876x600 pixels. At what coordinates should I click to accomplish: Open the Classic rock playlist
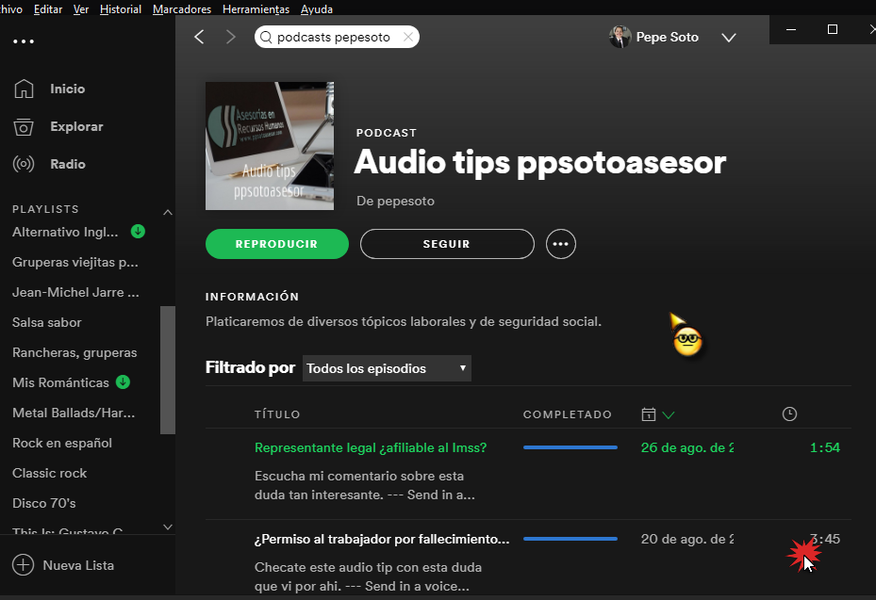click(50, 473)
